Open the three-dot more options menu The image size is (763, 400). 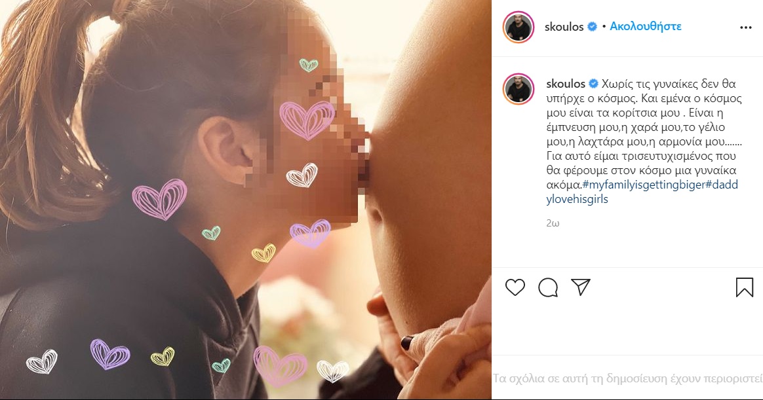pos(745,27)
